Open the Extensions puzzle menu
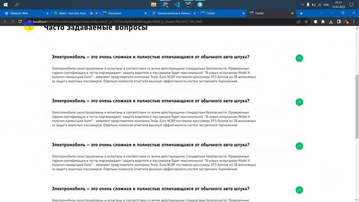 click(323, 22)
